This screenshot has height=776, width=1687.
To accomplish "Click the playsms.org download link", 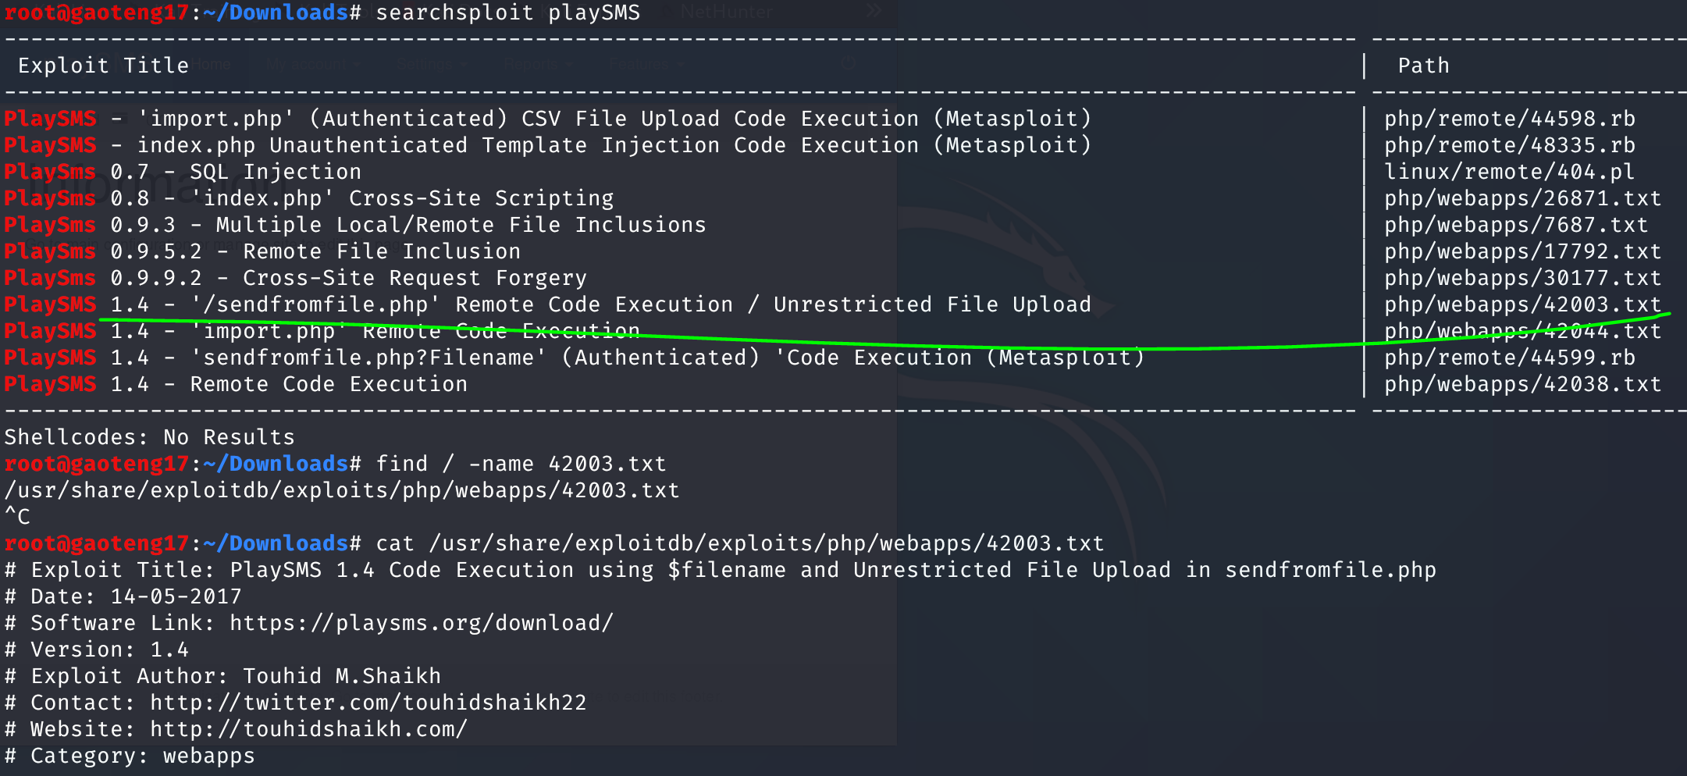I will (422, 623).
